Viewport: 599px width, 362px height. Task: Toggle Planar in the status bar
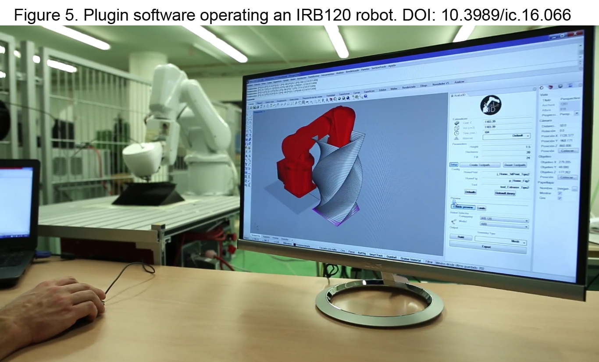(352, 252)
